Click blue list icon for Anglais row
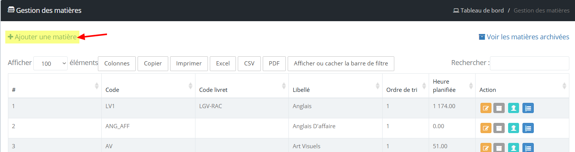The height and width of the screenshot is (152, 575). click(x=528, y=108)
